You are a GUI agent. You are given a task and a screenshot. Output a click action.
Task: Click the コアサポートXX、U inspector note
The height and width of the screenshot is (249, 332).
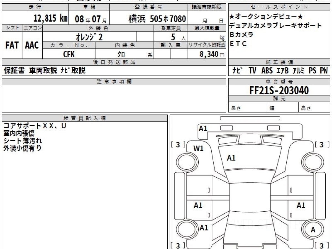point(35,126)
